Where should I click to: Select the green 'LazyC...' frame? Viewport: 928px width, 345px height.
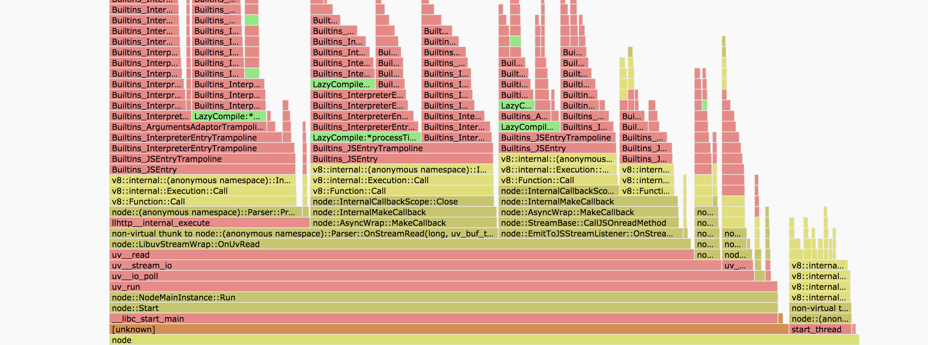point(516,106)
